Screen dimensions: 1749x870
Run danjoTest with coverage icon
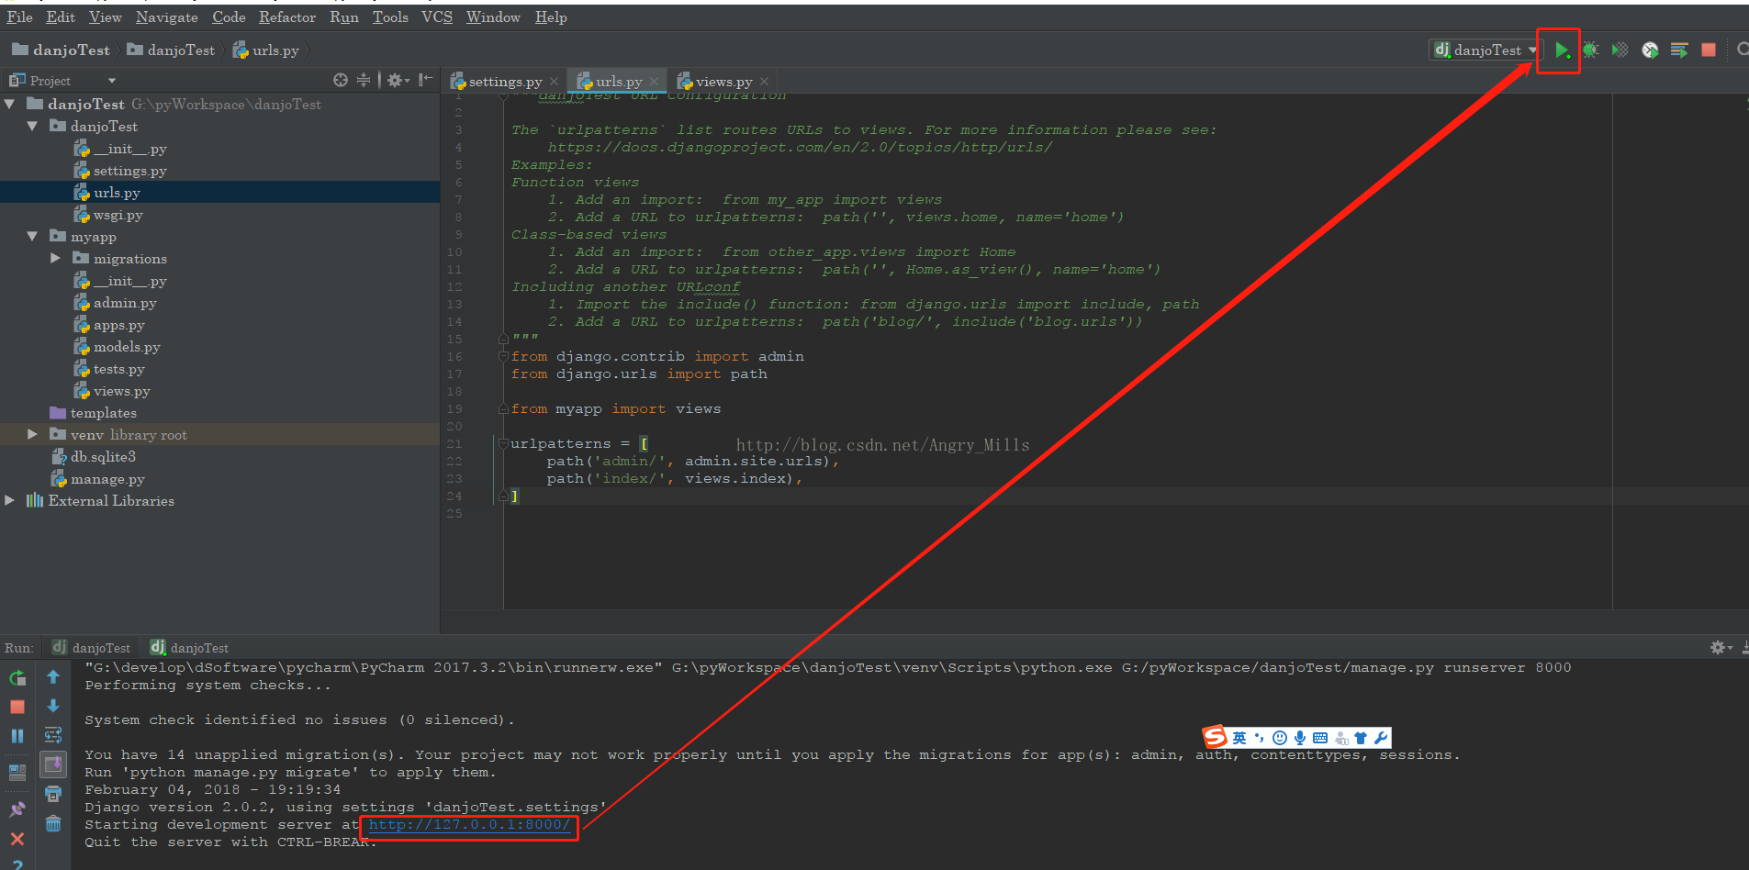[x=1620, y=50]
